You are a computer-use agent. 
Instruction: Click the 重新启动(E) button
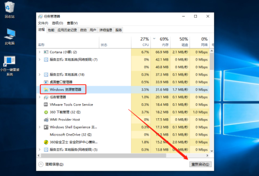click(x=201, y=164)
